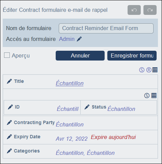Click the pencil icon beside ID
This screenshot has width=162, height=164.
point(10,107)
